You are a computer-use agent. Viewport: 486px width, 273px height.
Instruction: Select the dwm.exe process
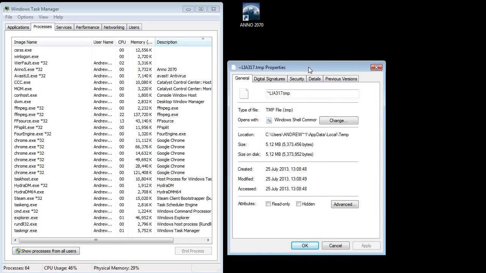[x=112, y=102]
